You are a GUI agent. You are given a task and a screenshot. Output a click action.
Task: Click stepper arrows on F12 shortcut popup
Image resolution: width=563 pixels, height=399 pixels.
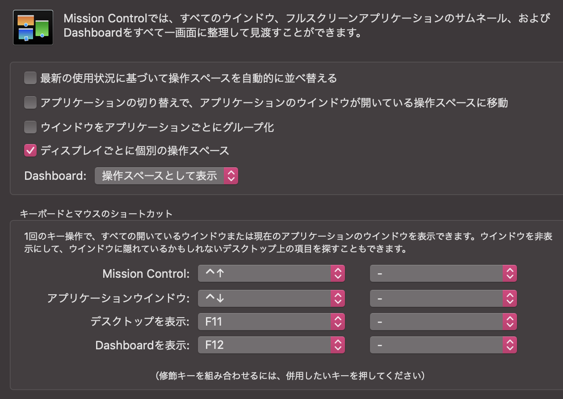pos(338,345)
